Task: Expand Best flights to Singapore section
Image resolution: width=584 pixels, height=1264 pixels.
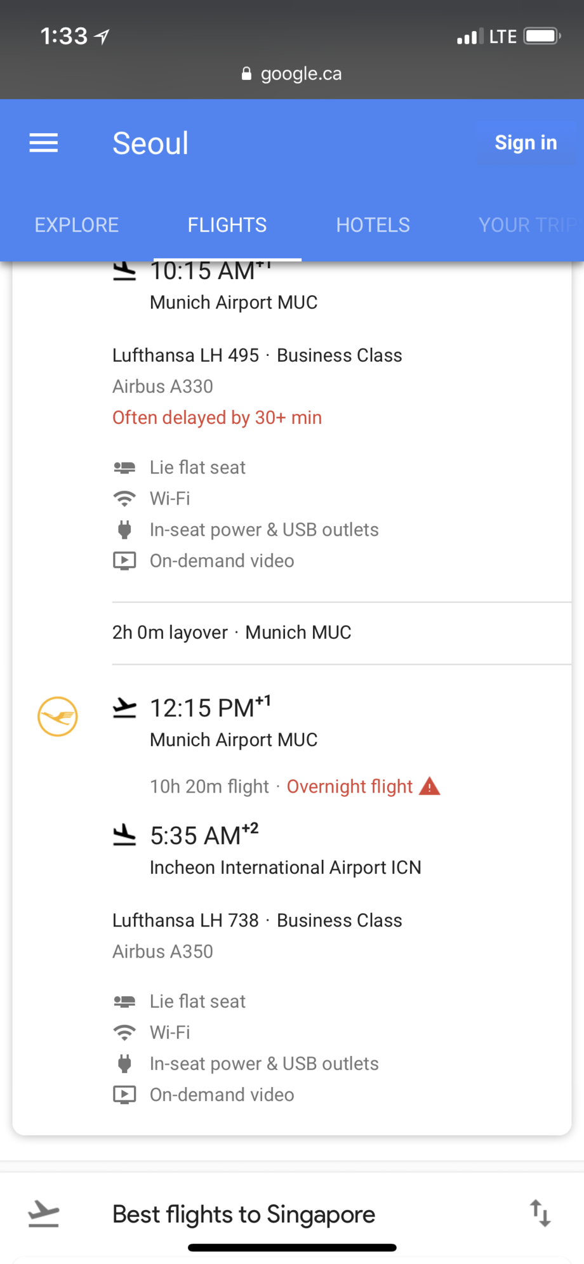Action: tap(244, 1214)
